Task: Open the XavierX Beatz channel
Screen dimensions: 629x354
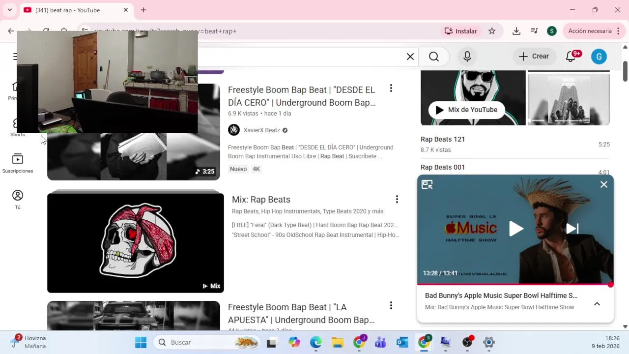Action: (262, 130)
